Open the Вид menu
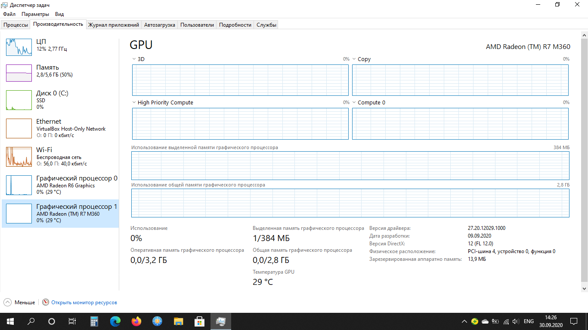The image size is (588, 330). point(59,14)
